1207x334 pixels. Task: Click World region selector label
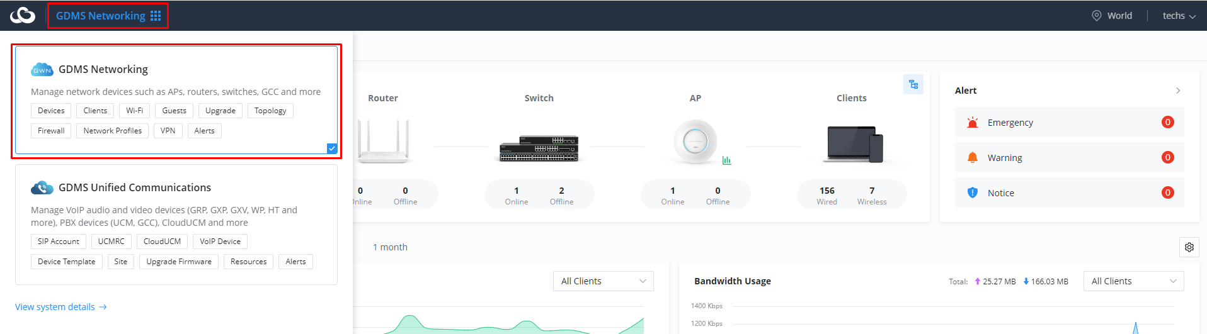click(1119, 16)
